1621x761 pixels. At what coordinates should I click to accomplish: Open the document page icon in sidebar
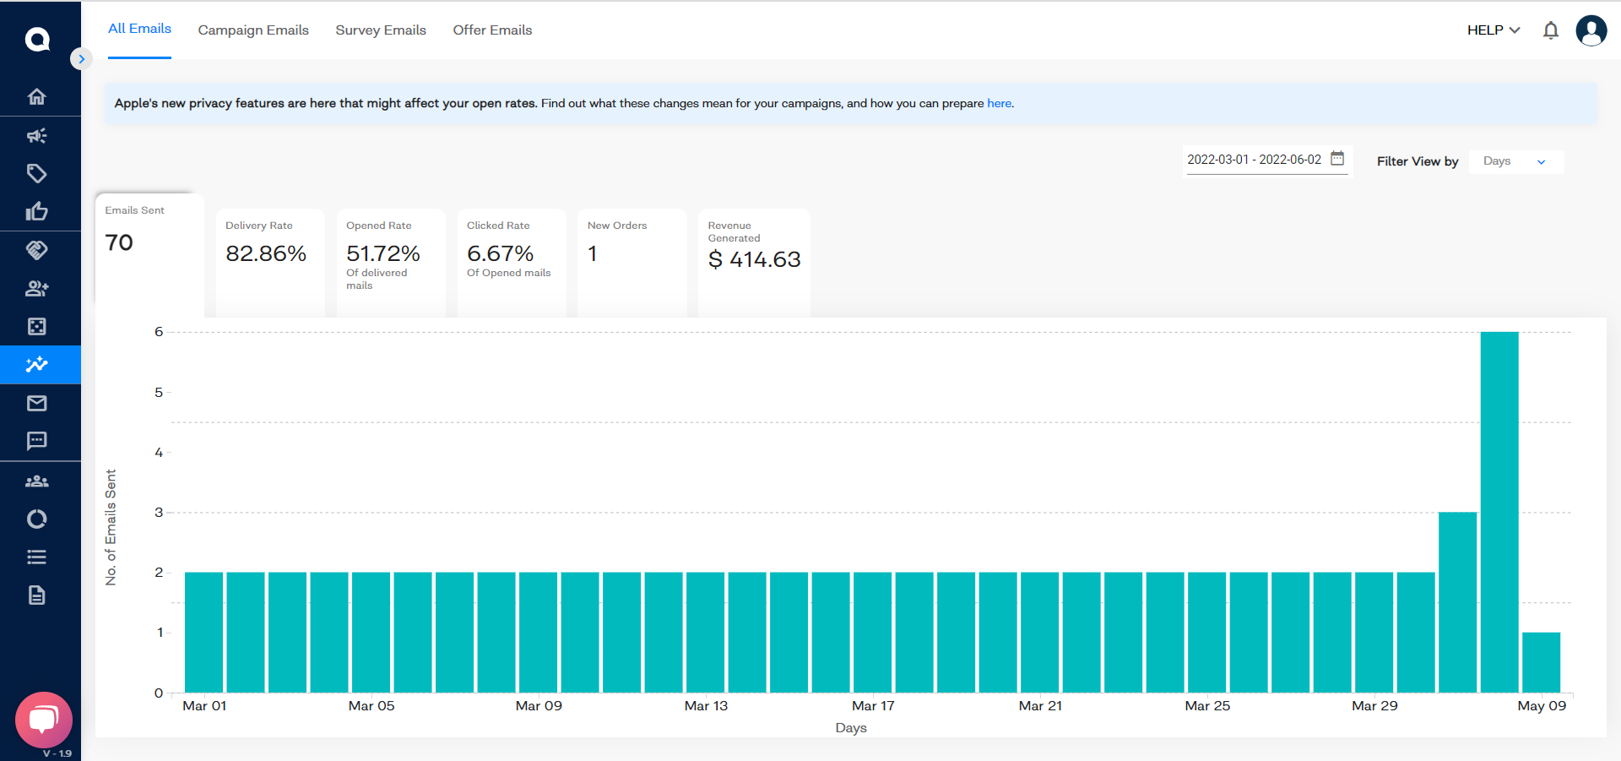(36, 595)
